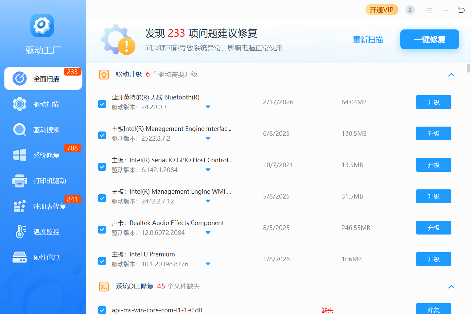Open version dropdown for Bluetooth driver 24.20.0.3
This screenshot has width=471, height=314.
click(208, 107)
